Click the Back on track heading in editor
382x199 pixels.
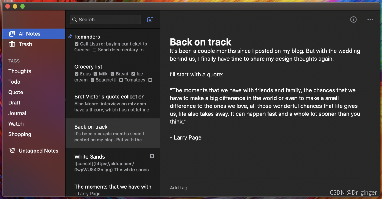(200, 42)
